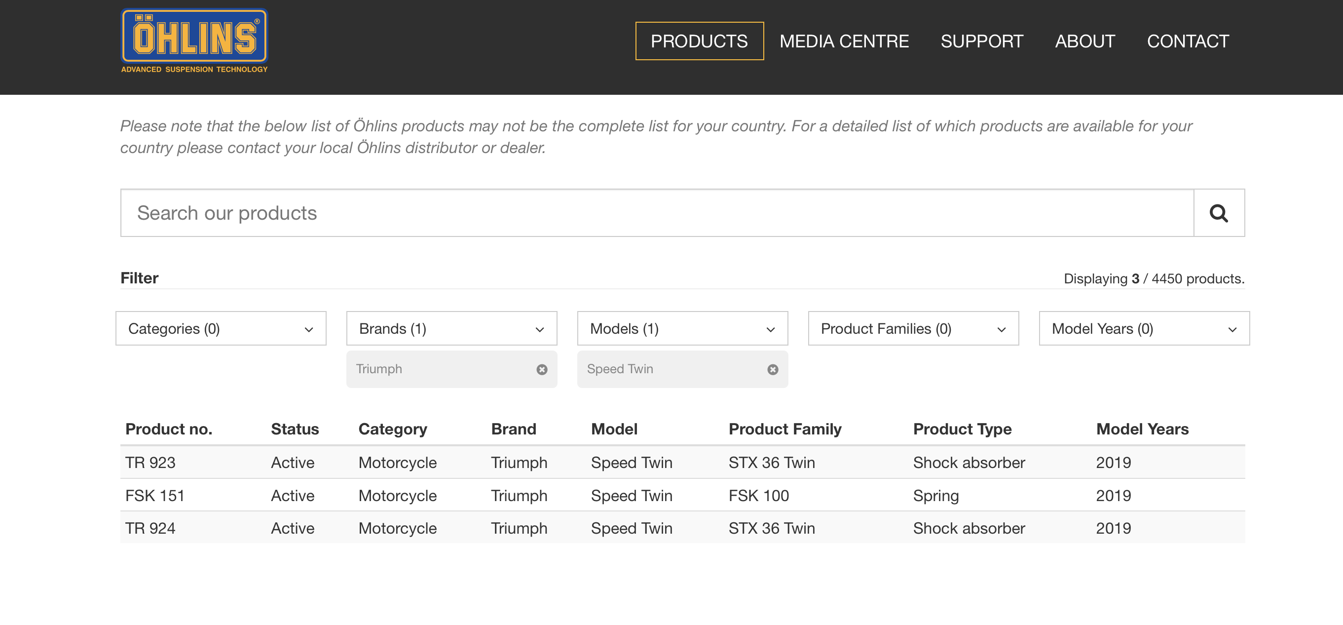
Task: Open the Categories (0) dropdown
Action: click(221, 329)
